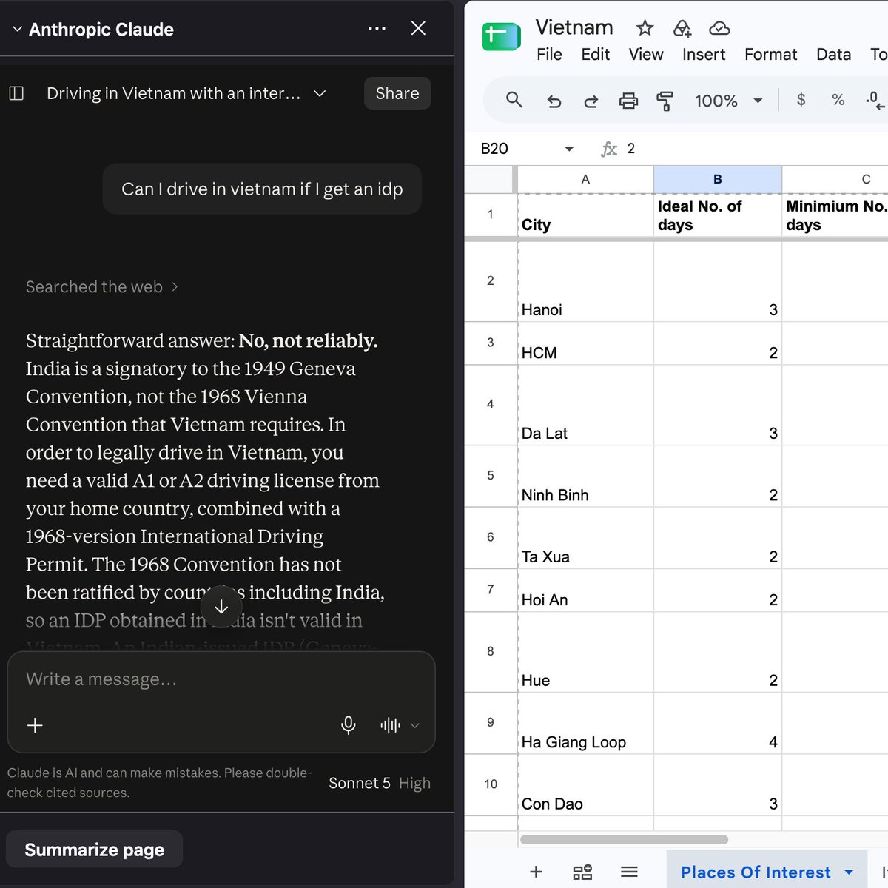Screen dimensions: 888x888
Task: Open voice mode options chevron
Action: (x=415, y=725)
